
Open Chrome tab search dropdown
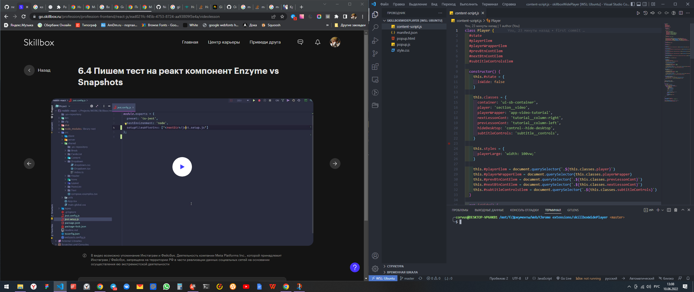click(325, 4)
